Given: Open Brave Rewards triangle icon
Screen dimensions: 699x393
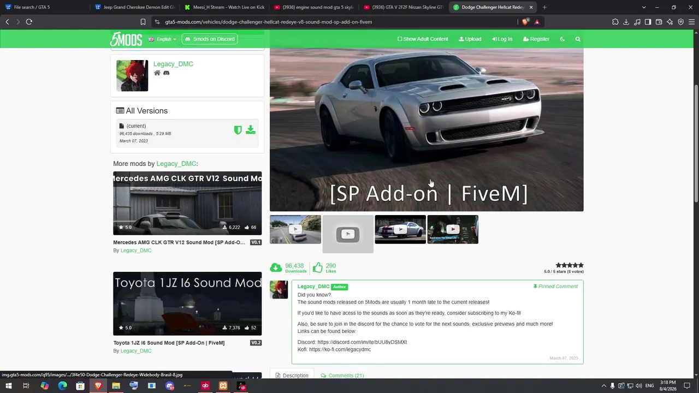Looking at the screenshot, I should tap(537, 22).
